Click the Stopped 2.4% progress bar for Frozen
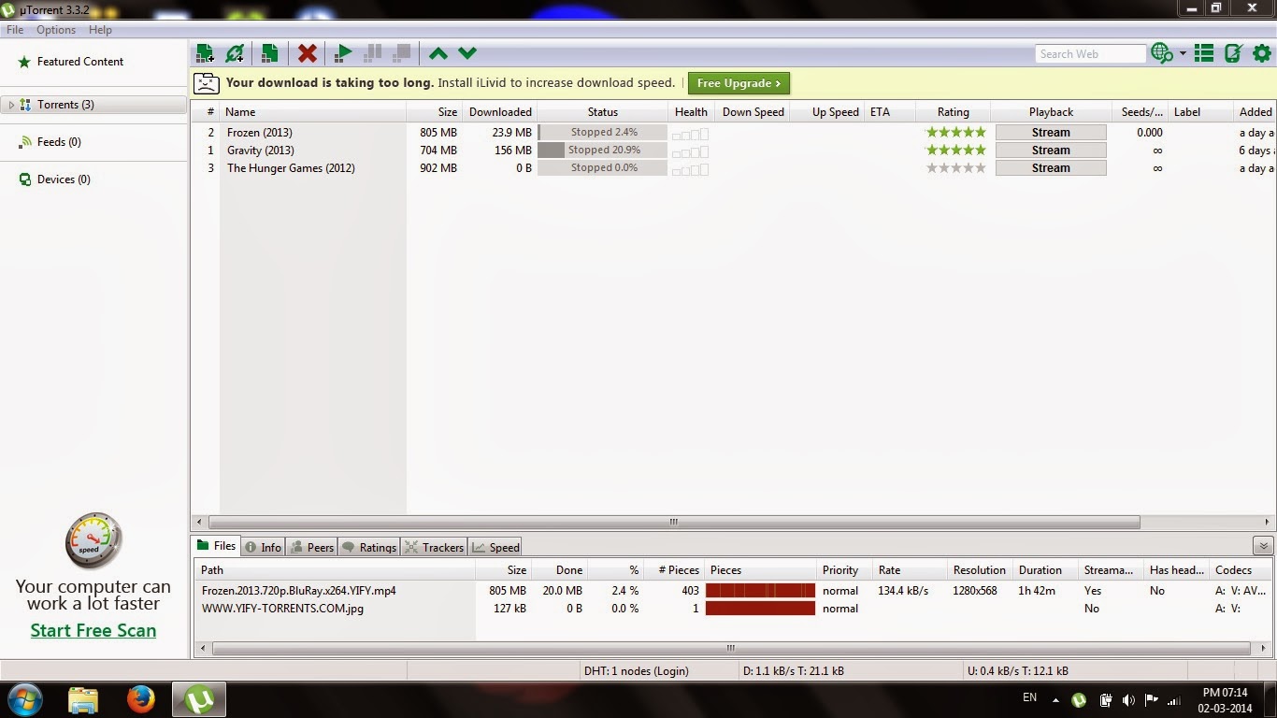 (x=602, y=133)
